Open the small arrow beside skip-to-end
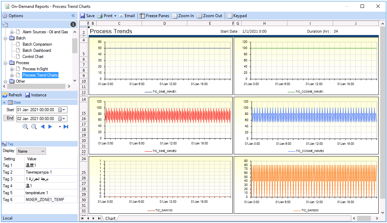Viewport: 387px width, 223px height. pos(60,127)
